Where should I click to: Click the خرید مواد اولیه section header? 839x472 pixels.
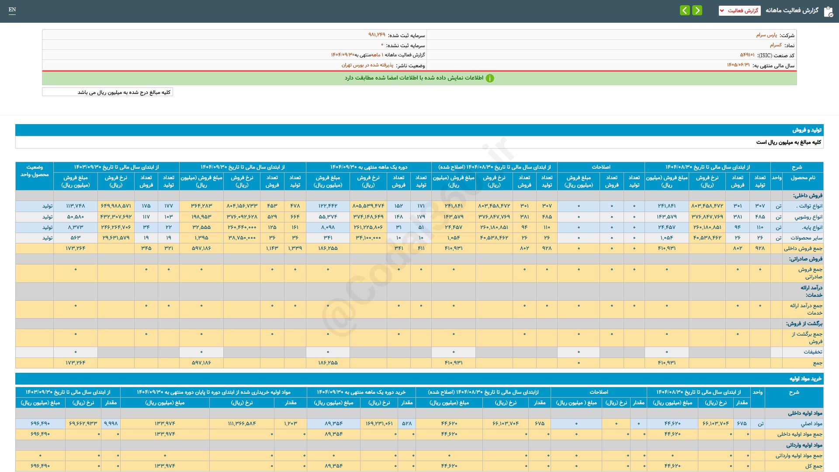(x=805, y=378)
